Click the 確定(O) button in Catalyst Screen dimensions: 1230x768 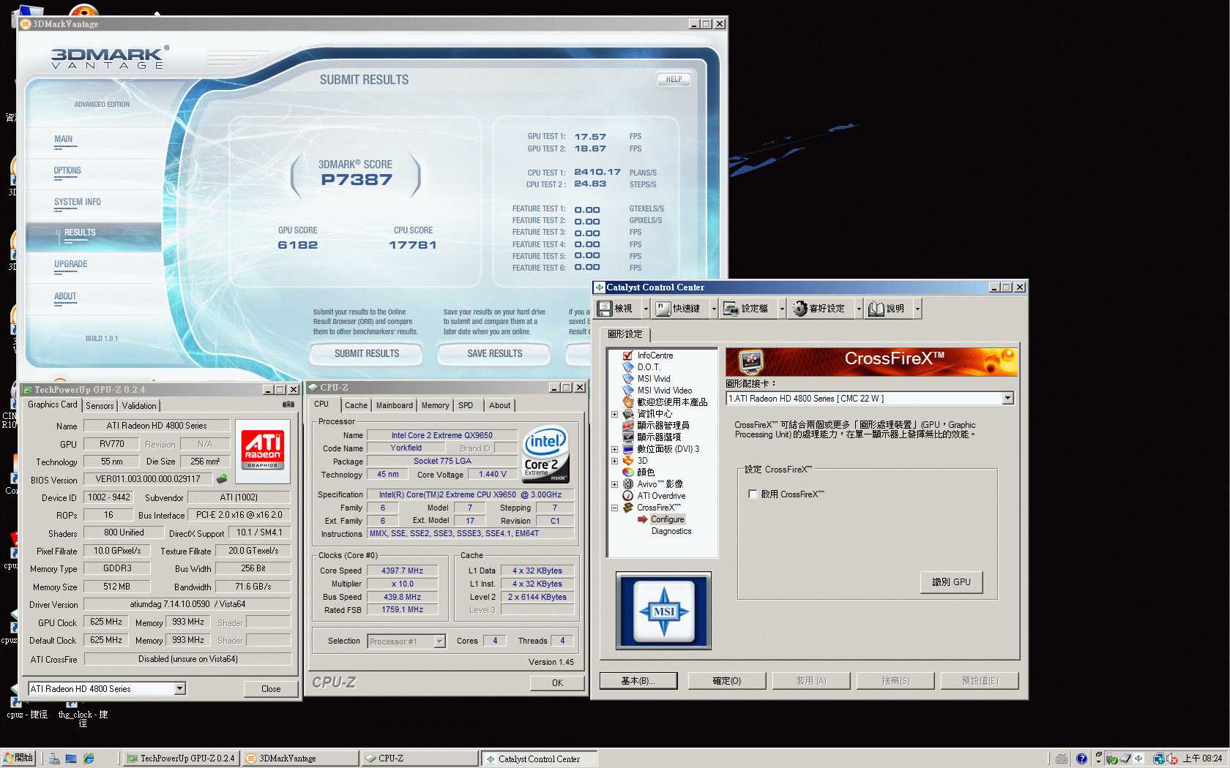[727, 681]
